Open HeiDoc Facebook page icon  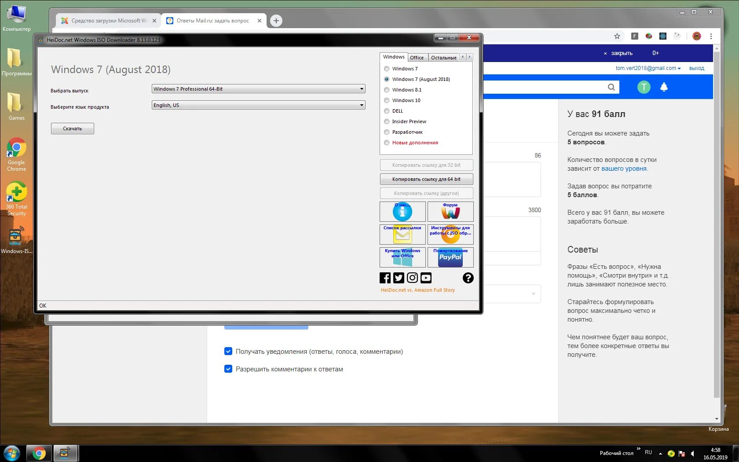click(x=385, y=278)
